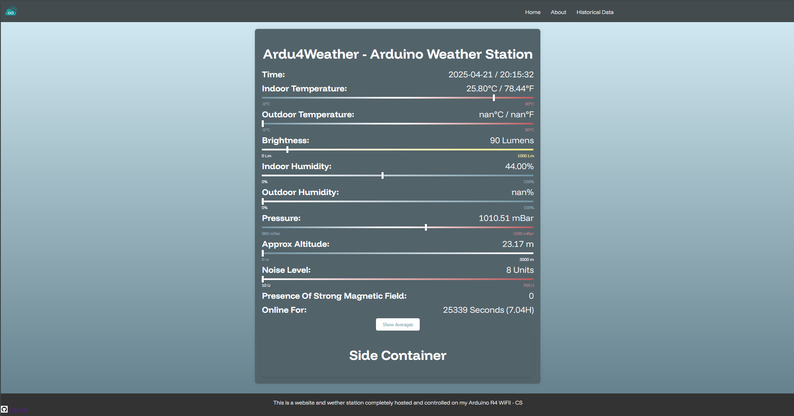Click the 700 U noise maximum label
Viewport: 794px width, 416px height.
pos(528,286)
